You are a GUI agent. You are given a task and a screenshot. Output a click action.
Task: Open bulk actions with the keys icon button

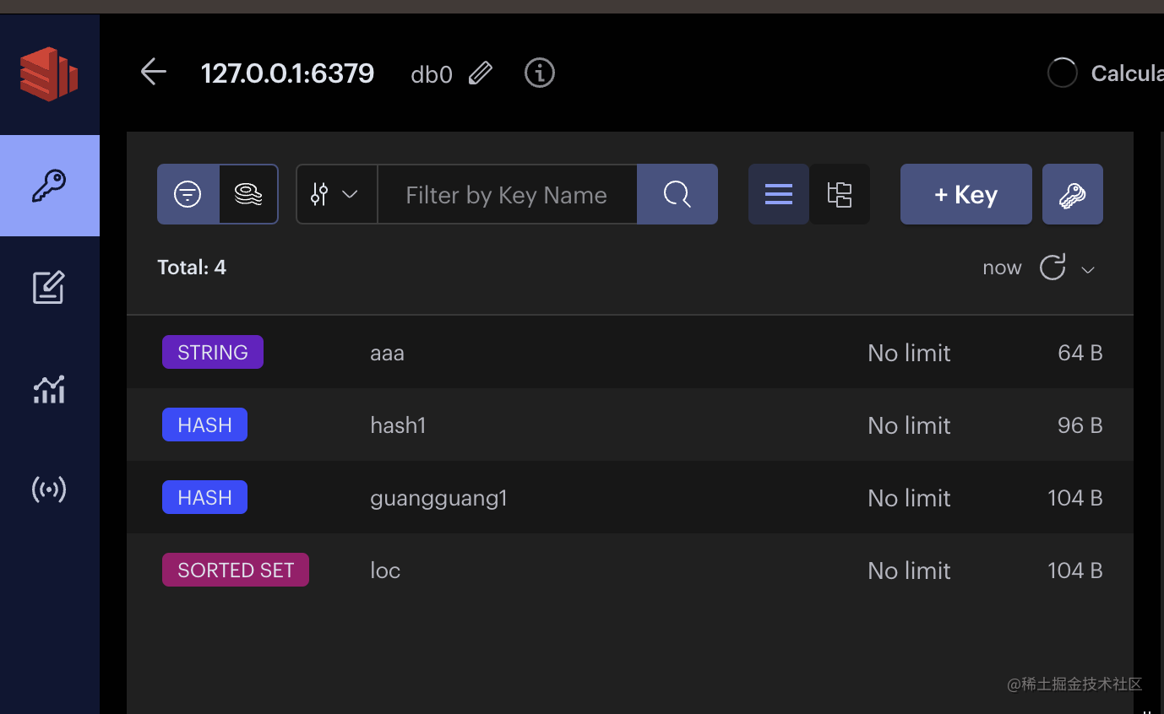[x=1072, y=194]
